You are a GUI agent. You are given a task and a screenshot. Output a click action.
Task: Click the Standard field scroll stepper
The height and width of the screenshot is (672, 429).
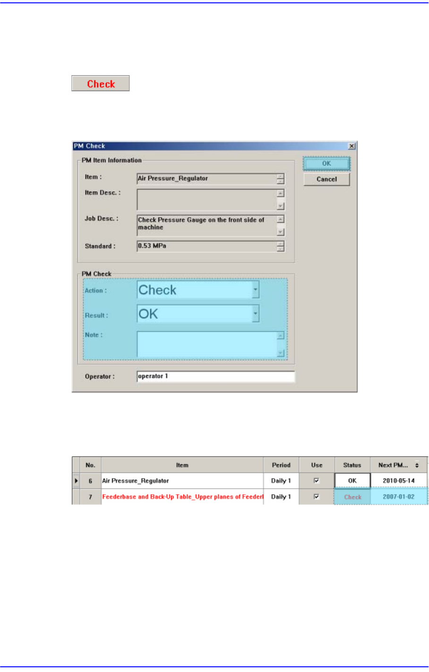pyautogui.click(x=281, y=246)
